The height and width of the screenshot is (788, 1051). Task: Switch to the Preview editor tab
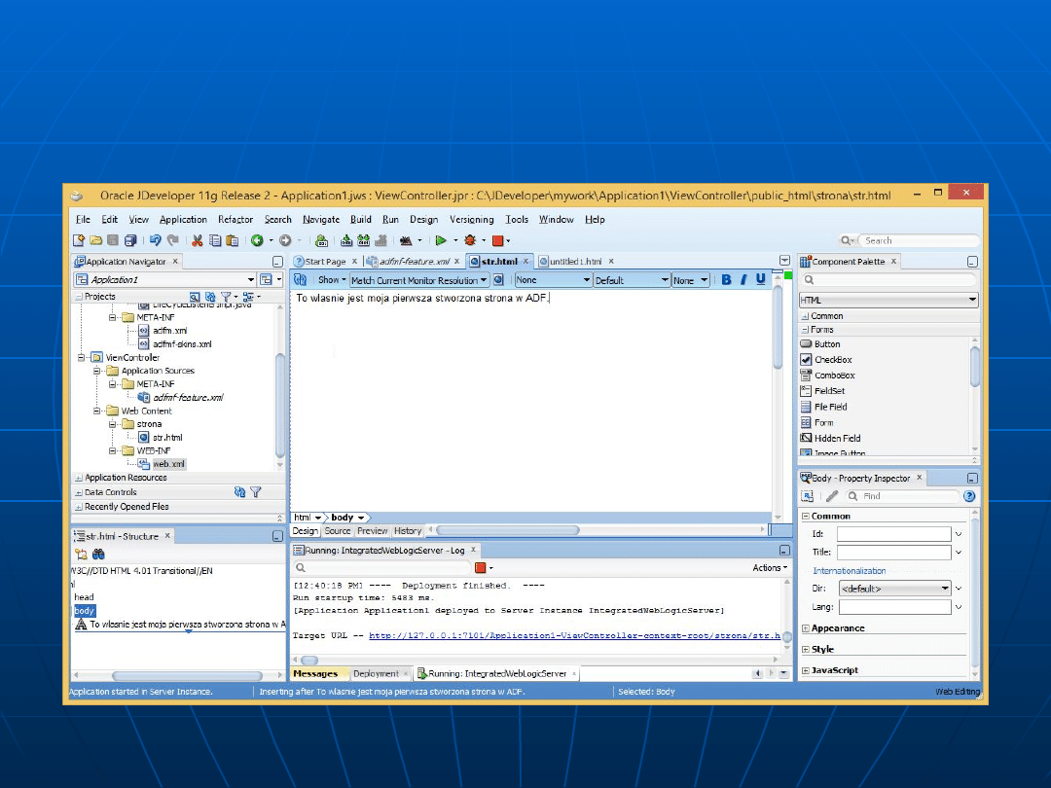[372, 531]
